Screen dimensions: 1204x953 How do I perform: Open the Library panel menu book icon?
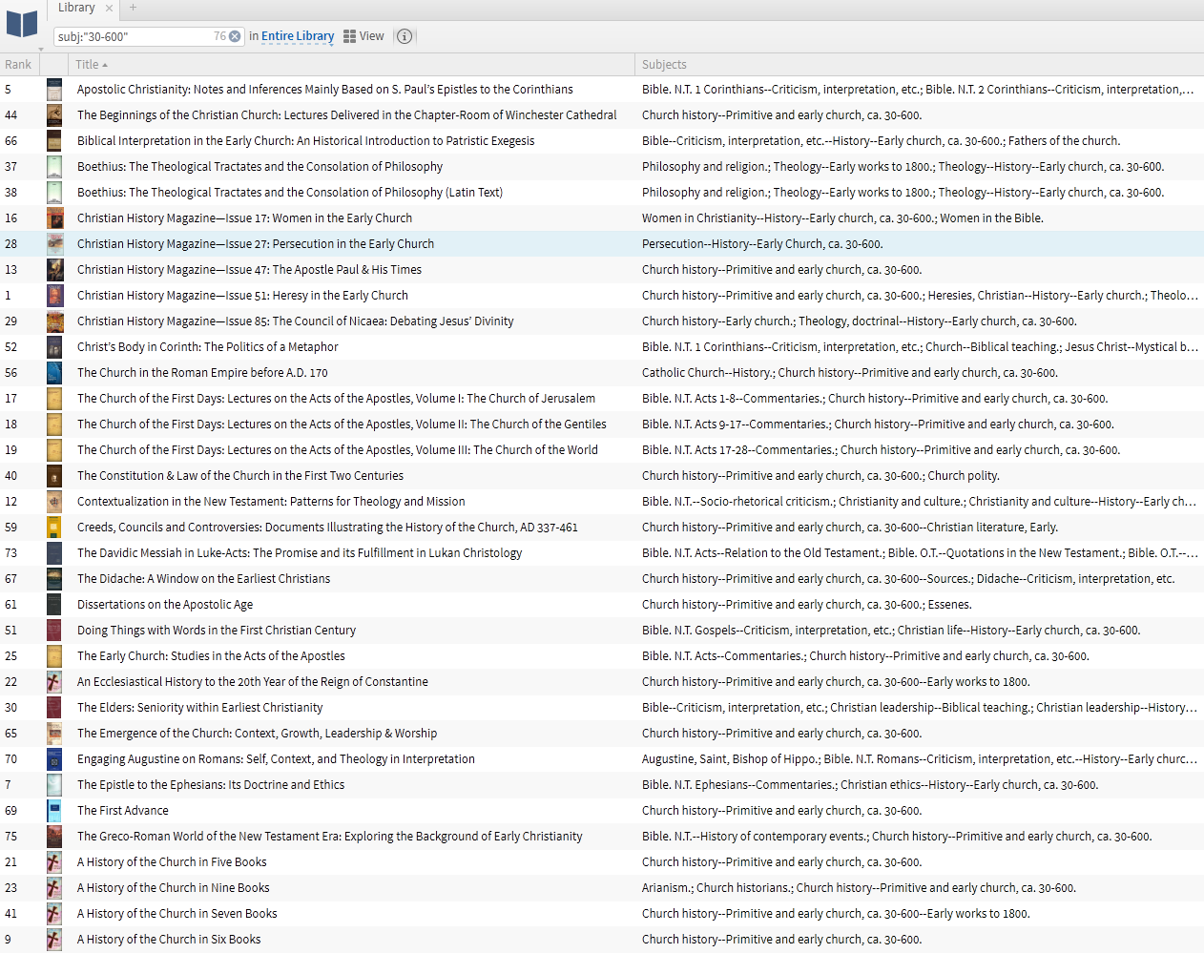point(22,25)
